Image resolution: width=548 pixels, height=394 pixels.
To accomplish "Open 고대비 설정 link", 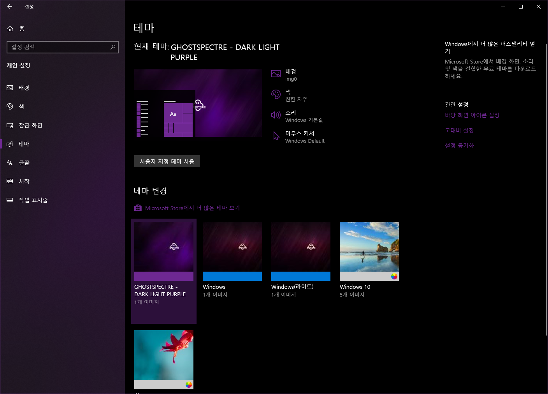I will coord(459,131).
